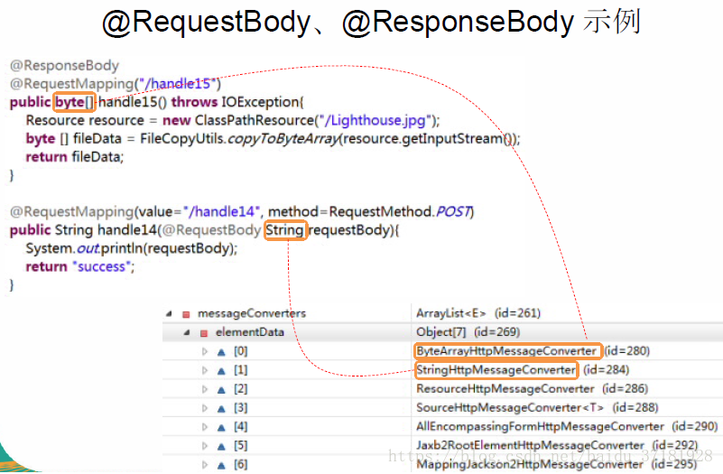
Task: Click the blue triangle icon for [1]
Action: 221,371
